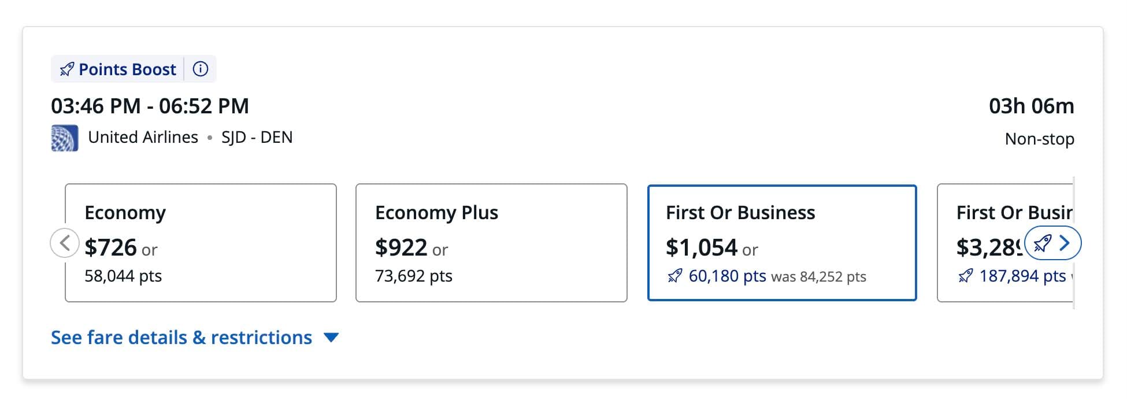The height and width of the screenshot is (399, 1127).
Task: Click the Points Boost label text
Action: pyautogui.click(x=127, y=69)
